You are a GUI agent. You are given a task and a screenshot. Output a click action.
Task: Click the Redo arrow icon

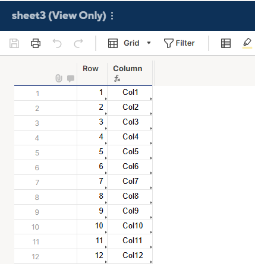(x=78, y=43)
